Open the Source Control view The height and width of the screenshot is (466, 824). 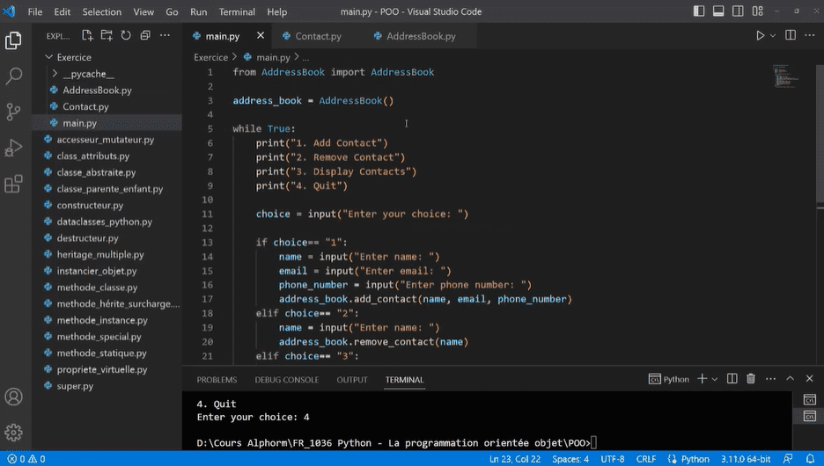click(x=14, y=112)
